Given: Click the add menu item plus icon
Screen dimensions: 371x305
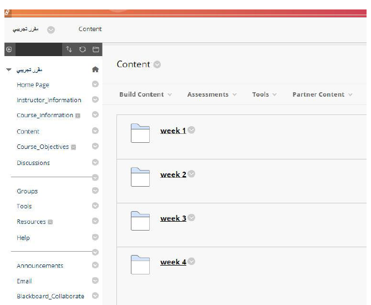Looking at the screenshot, I should (9, 49).
